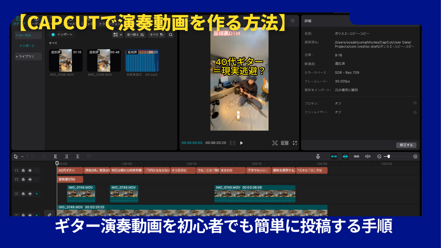This screenshot has height=248, width=441.
Task: Select the IMG_0748.MOV media thumbnail
Action: (x=65, y=60)
